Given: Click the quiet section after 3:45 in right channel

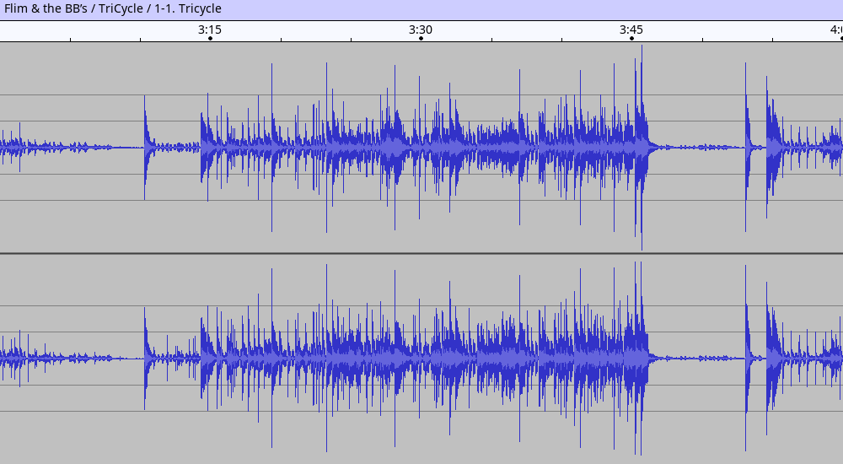Looking at the screenshot, I should (x=697, y=359).
